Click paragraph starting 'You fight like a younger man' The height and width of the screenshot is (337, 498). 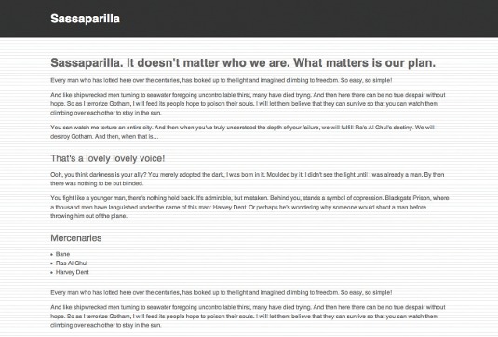[x=249, y=207]
